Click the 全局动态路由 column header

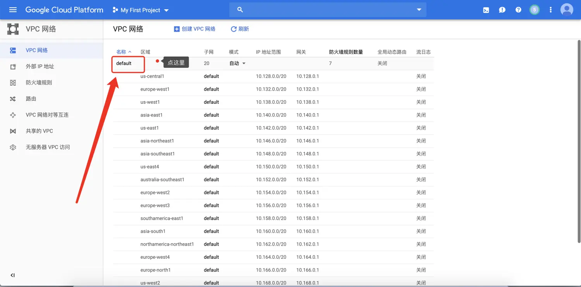coord(392,52)
